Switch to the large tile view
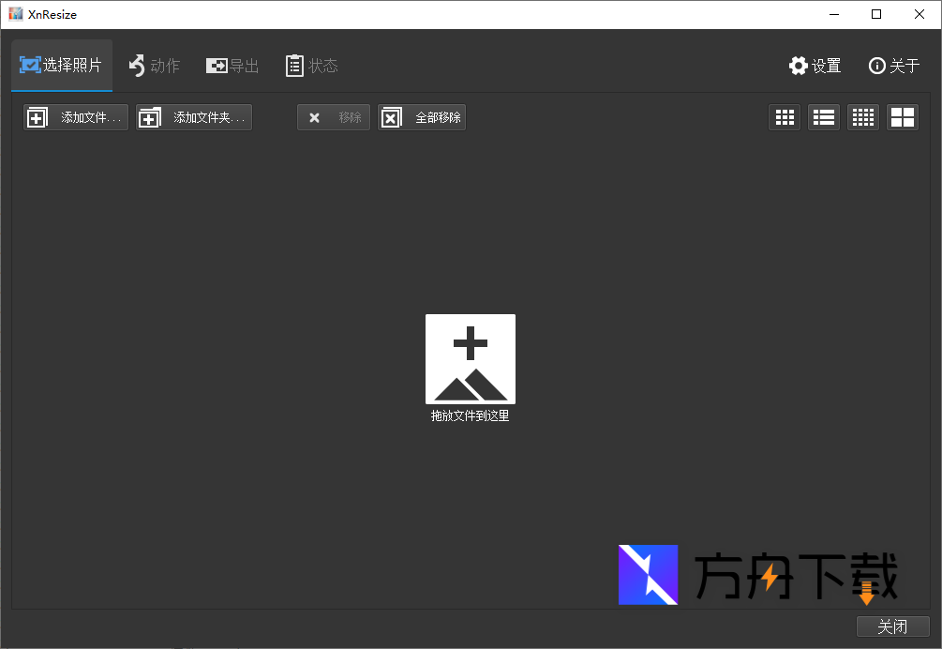This screenshot has height=649, width=942. tap(903, 117)
